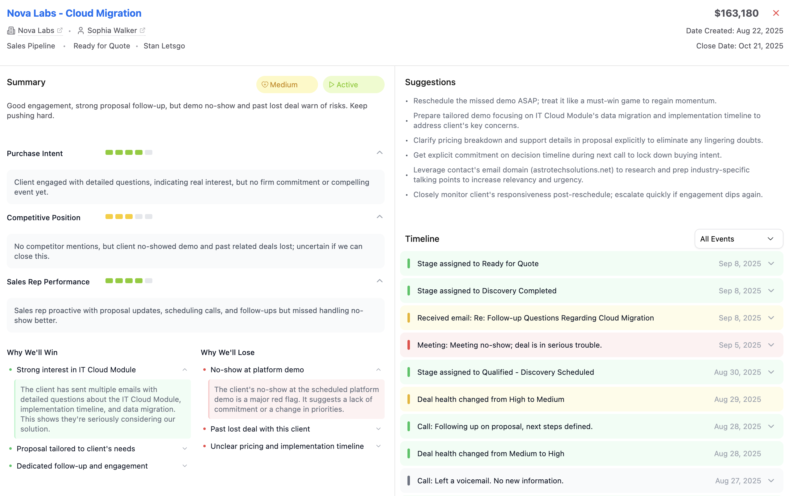
Task: Click the Nova Labs company building icon
Action: click(11, 31)
